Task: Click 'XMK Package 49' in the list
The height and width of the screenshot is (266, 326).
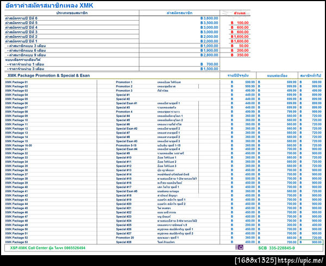Action: click(16, 225)
